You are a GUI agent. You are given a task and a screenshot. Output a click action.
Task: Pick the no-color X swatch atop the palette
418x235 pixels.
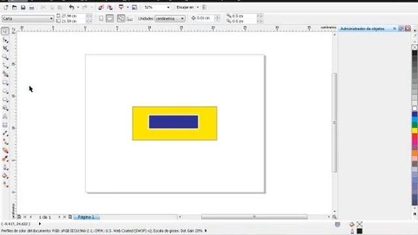tap(415, 48)
